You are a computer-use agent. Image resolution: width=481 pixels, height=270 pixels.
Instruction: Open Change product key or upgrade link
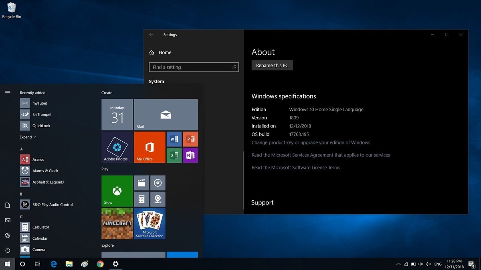click(311, 142)
